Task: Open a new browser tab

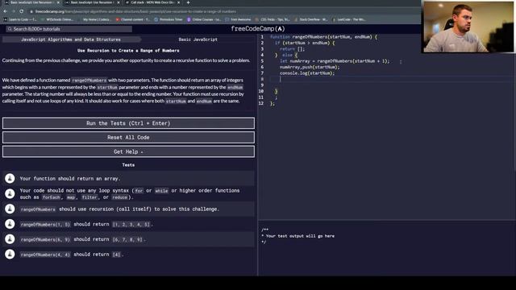Action: [188, 2]
